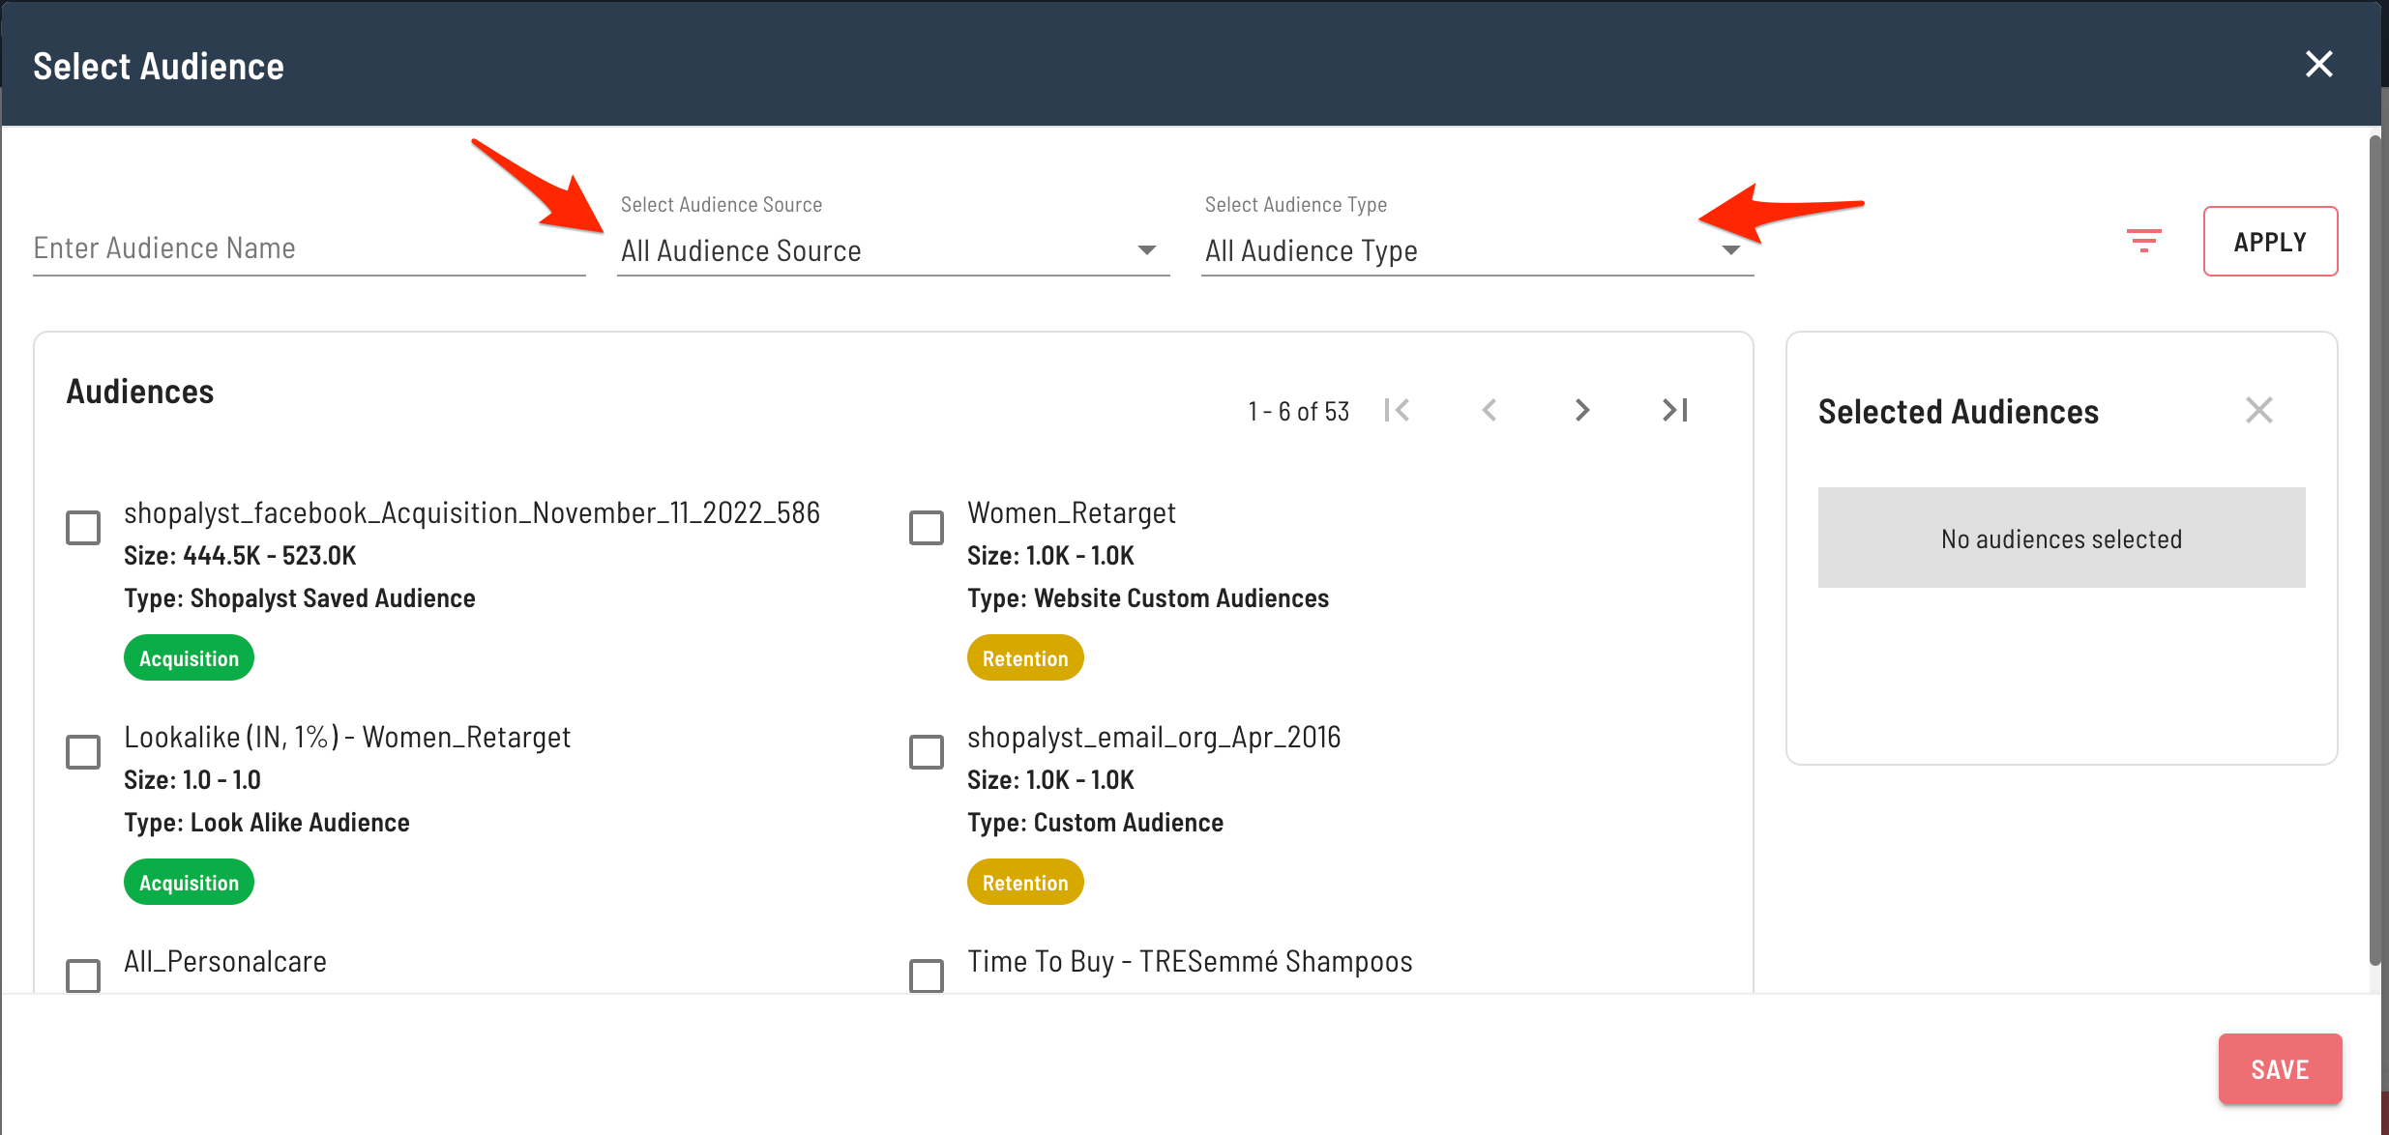2389x1135 pixels.
Task: Expand the All Audience Type dropdown
Action: (x=1476, y=250)
